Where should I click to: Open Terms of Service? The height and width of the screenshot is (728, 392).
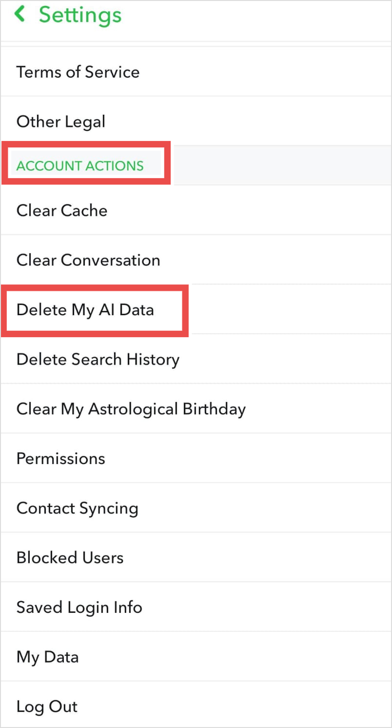pos(78,72)
